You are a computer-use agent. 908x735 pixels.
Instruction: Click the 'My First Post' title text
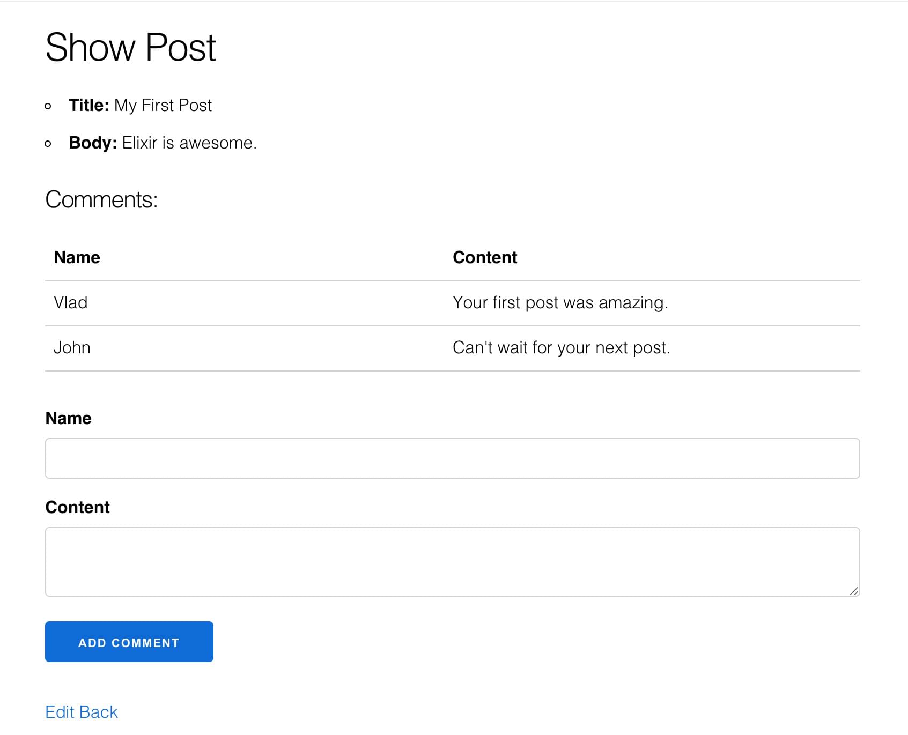coord(163,105)
